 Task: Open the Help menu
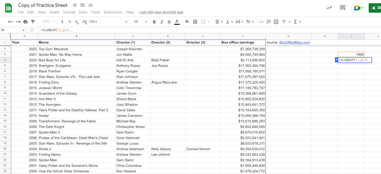pyautogui.click(x=130, y=12)
